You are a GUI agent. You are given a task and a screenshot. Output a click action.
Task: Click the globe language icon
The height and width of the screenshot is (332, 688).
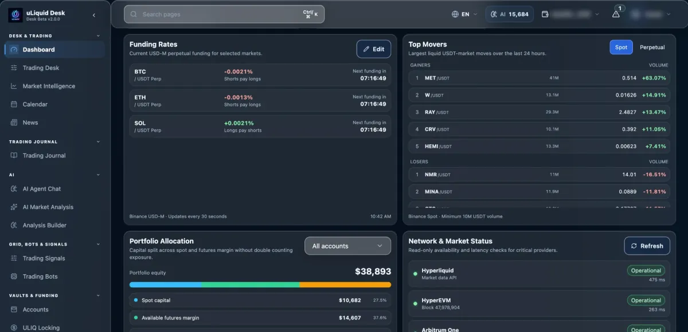455,14
